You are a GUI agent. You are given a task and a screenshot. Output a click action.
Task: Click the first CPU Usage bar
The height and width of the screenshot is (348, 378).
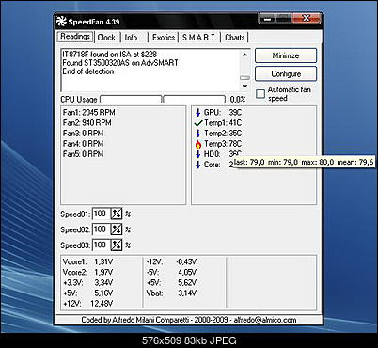coord(131,100)
